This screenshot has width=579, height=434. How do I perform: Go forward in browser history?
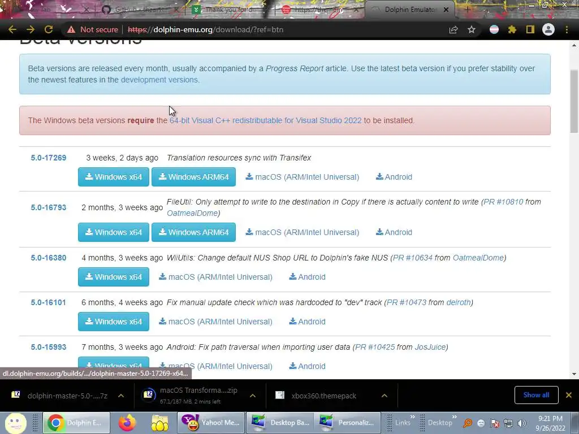point(31,29)
